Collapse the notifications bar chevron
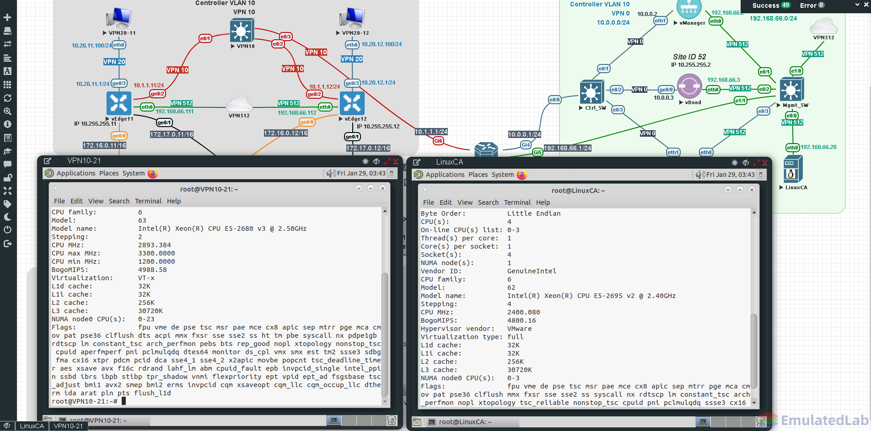This screenshot has width=871, height=431. 857,5
